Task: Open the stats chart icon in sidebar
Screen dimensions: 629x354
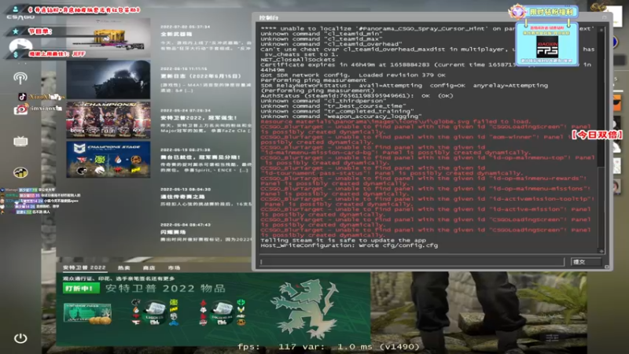Action: point(20,172)
